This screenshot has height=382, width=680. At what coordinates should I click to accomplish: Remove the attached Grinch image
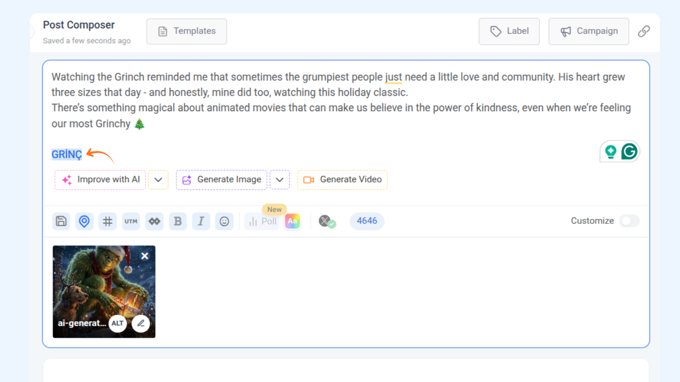point(145,256)
